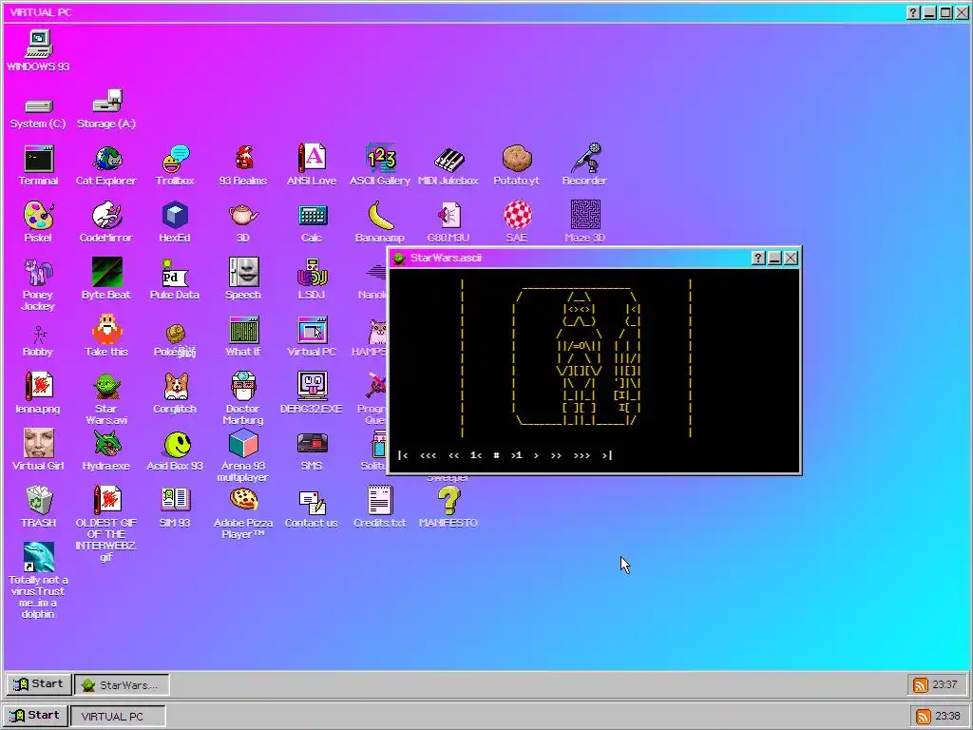
Task: Click the << rewind control
Action: coord(453,455)
